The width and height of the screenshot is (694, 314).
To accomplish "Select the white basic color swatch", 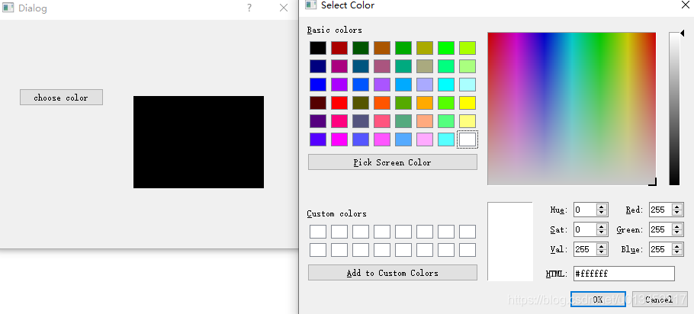I will pyautogui.click(x=467, y=139).
